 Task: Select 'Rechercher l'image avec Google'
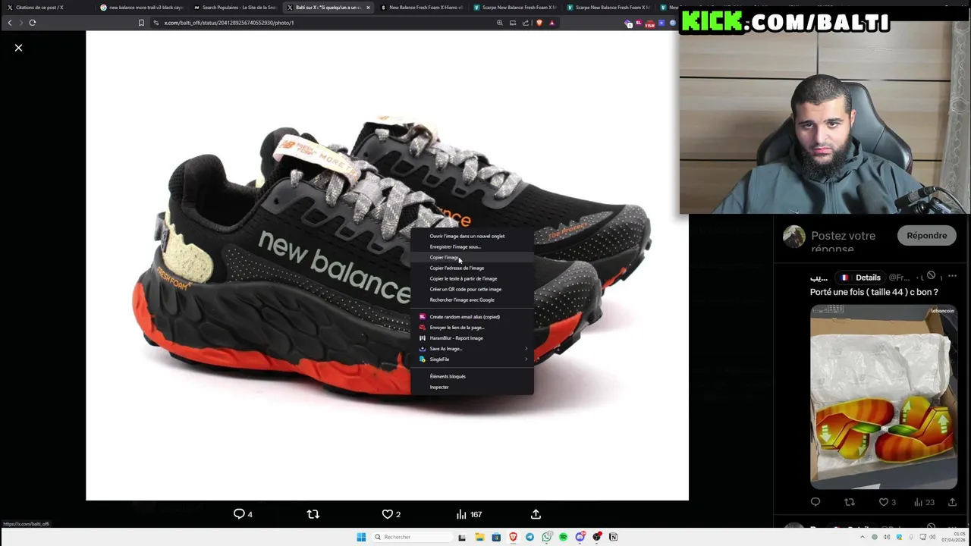tap(472, 300)
